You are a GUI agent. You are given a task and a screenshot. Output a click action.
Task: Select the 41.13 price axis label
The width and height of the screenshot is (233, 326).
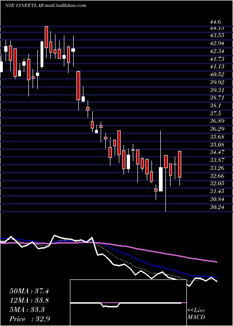[x=217, y=67]
